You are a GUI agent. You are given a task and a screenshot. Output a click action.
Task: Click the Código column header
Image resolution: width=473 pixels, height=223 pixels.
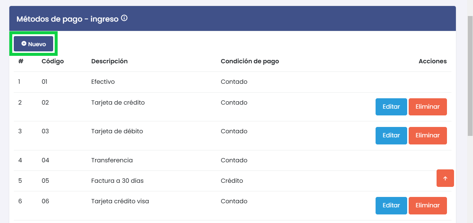tap(52, 61)
